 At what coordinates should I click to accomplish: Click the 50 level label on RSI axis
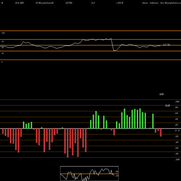[3, 47]
